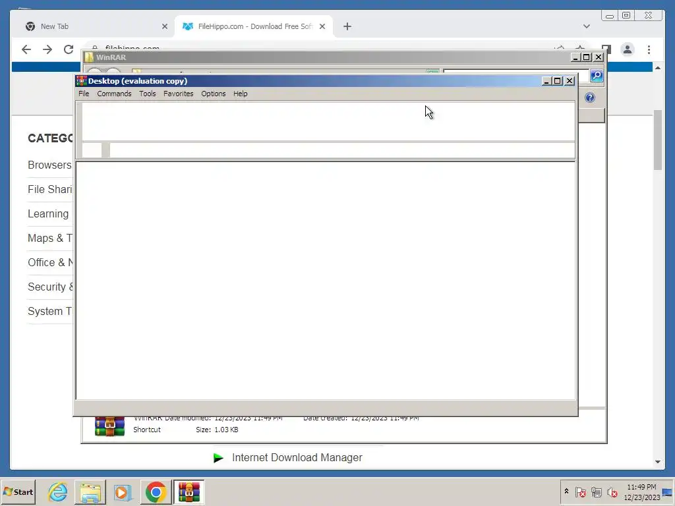Maximize the Desktop (evaluation copy) window
Image resolution: width=675 pixels, height=506 pixels.
click(558, 81)
